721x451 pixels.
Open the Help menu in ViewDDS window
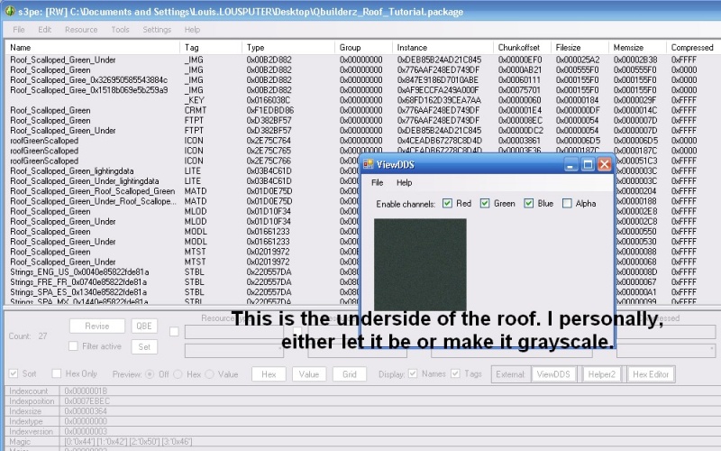404,183
